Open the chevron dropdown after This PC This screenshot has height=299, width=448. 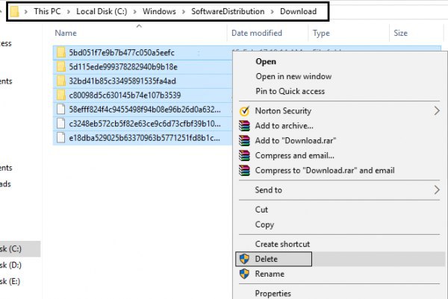[69, 12]
